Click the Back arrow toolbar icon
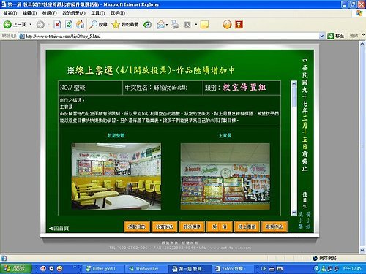 [x=7, y=25]
